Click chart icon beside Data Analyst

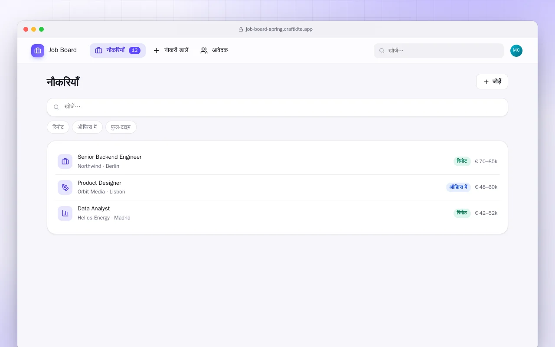[65, 213]
